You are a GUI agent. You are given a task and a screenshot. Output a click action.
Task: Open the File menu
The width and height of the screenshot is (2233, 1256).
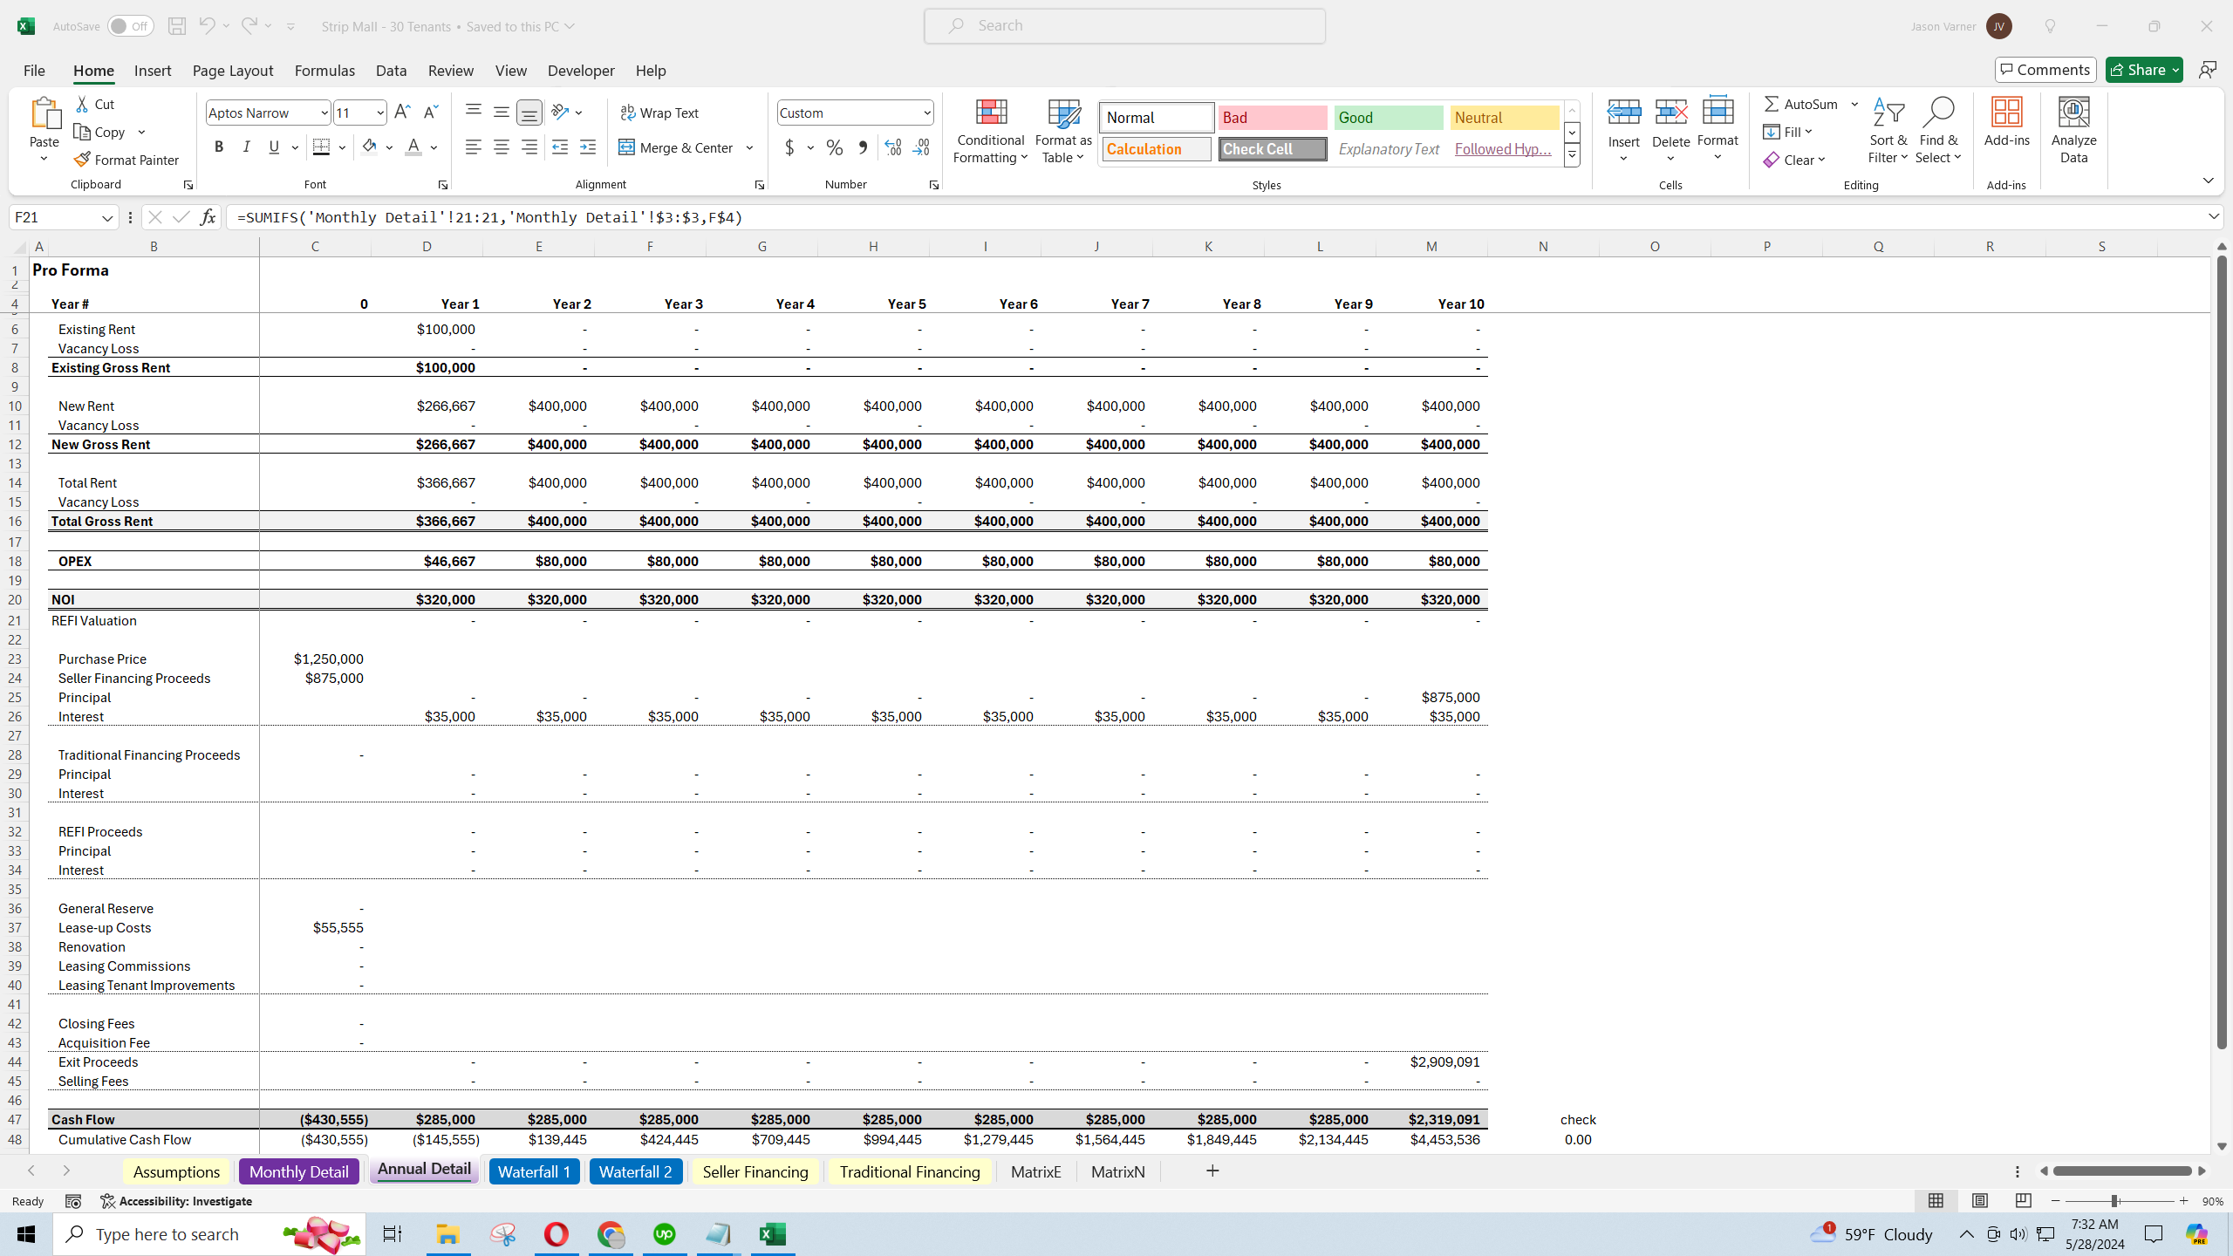coord(34,71)
